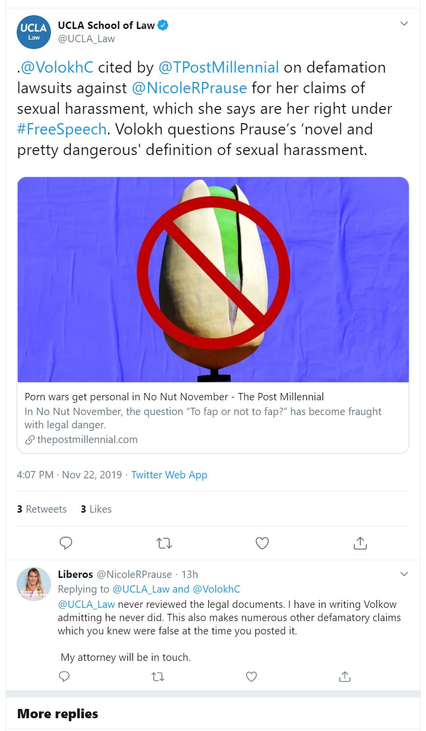The height and width of the screenshot is (731, 426).
Task: Open the Twitter Web App source link
Action: [x=169, y=475]
